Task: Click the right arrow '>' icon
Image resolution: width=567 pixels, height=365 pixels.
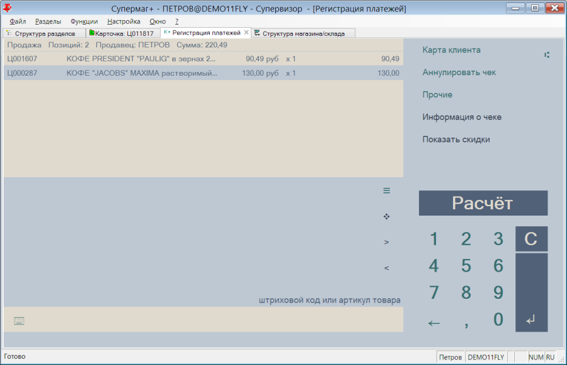Action: [387, 242]
